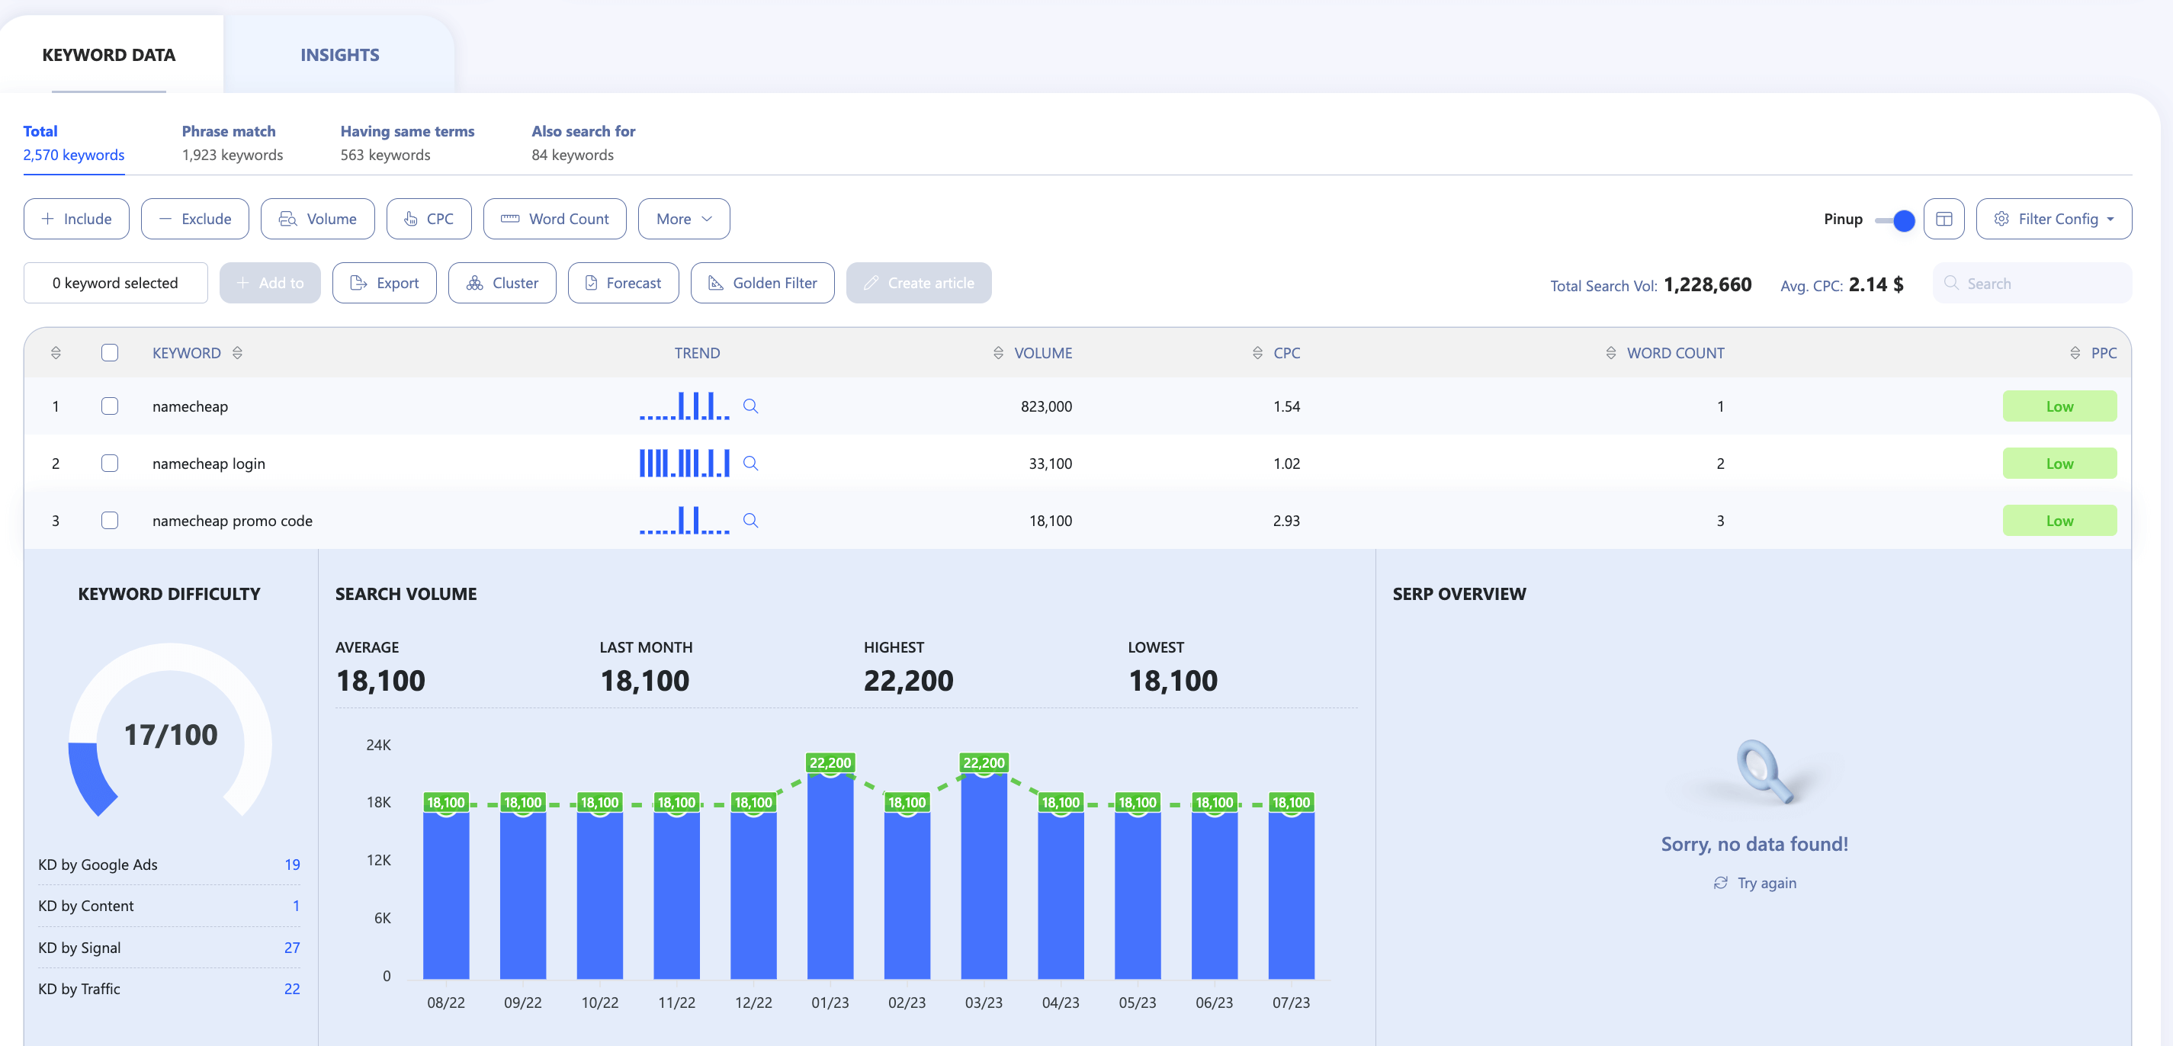2173x1046 pixels.
Task: Click the CPC value 2.93
Action: pos(1286,521)
